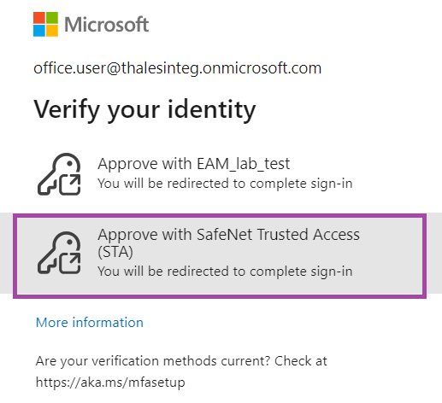Select Approve with EAM_lab_test option

pyautogui.click(x=221, y=173)
